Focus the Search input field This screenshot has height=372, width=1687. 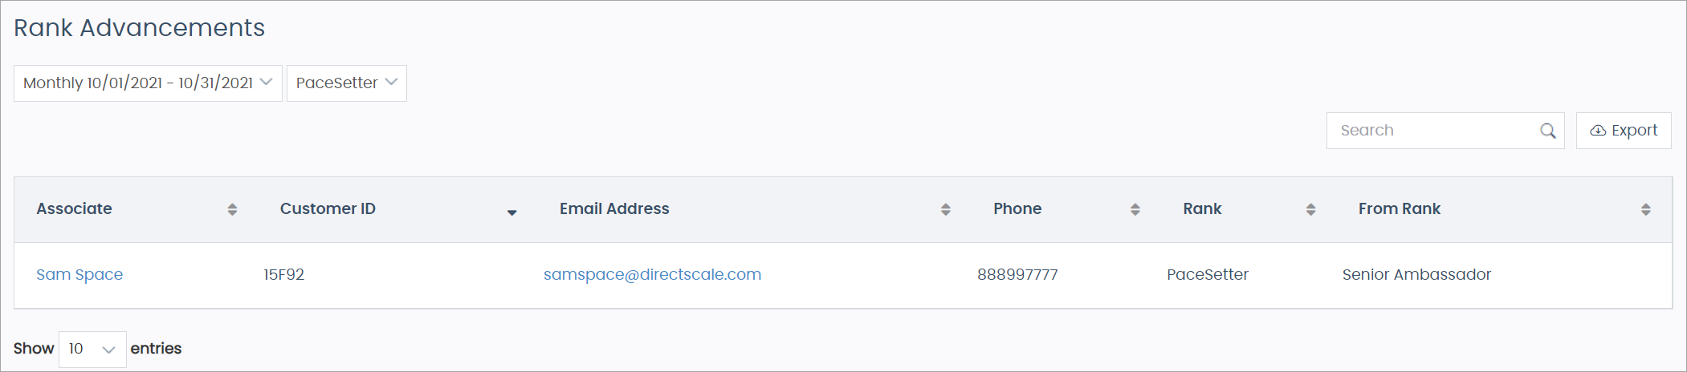[x=1433, y=131]
